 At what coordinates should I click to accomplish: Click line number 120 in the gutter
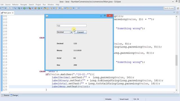click(x=5, y=74)
